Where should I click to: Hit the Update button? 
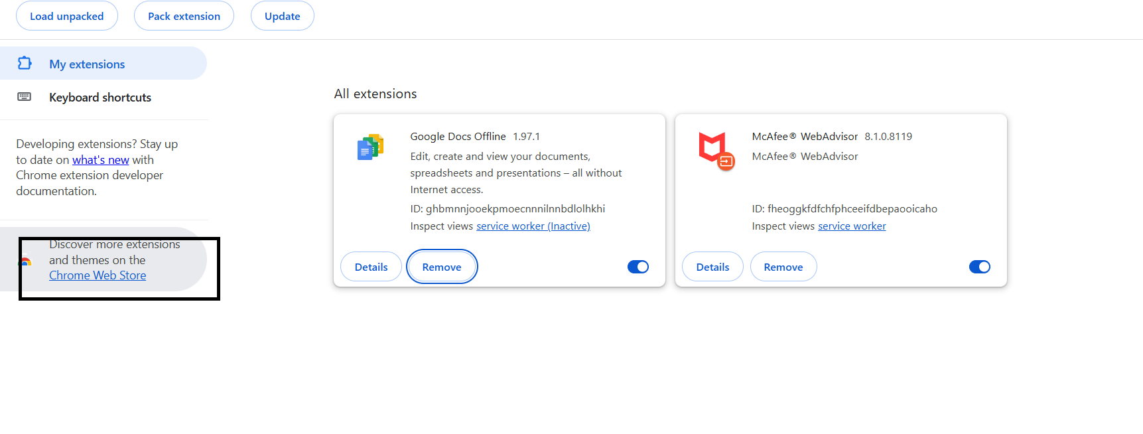(x=282, y=16)
